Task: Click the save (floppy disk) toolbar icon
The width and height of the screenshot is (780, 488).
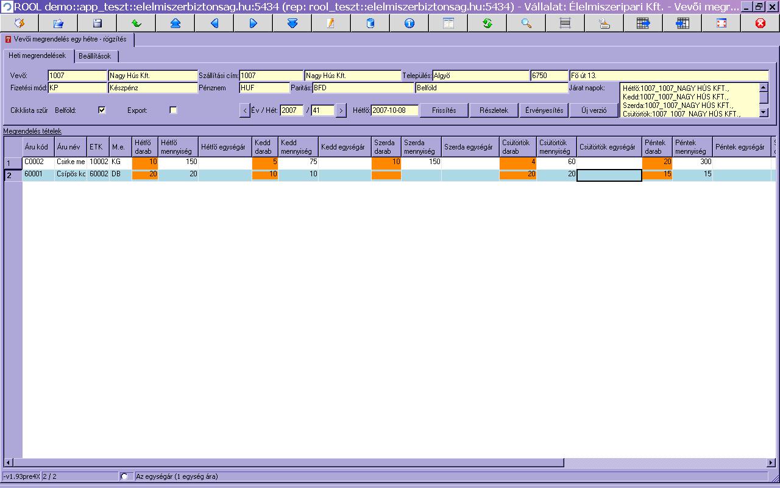Action: (97, 23)
